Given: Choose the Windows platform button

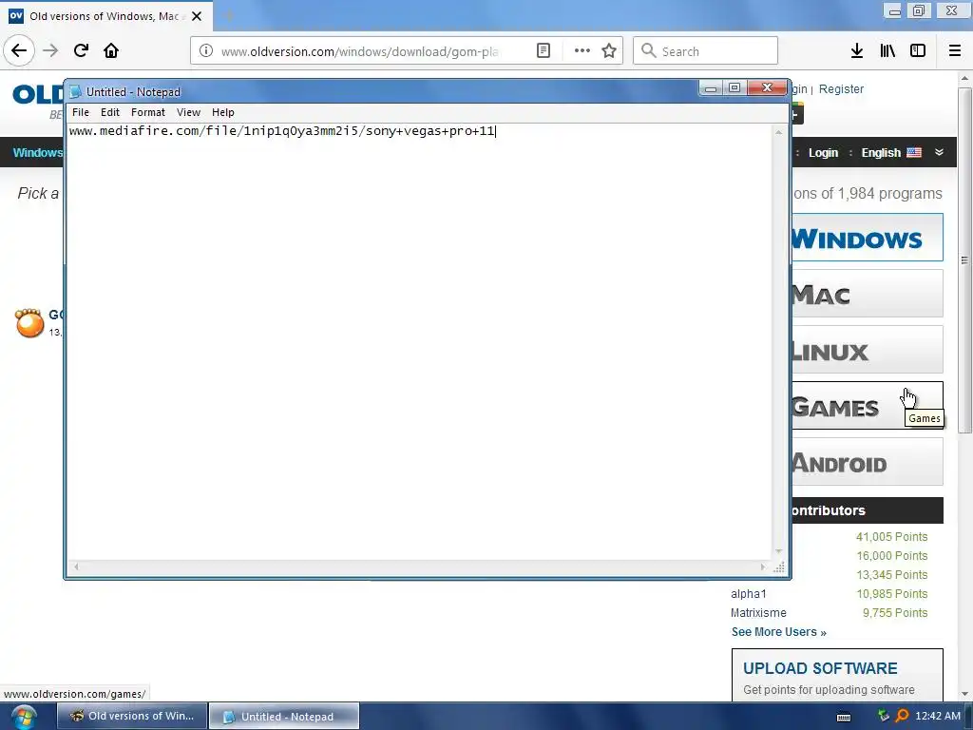Looking at the screenshot, I should pos(867,237).
